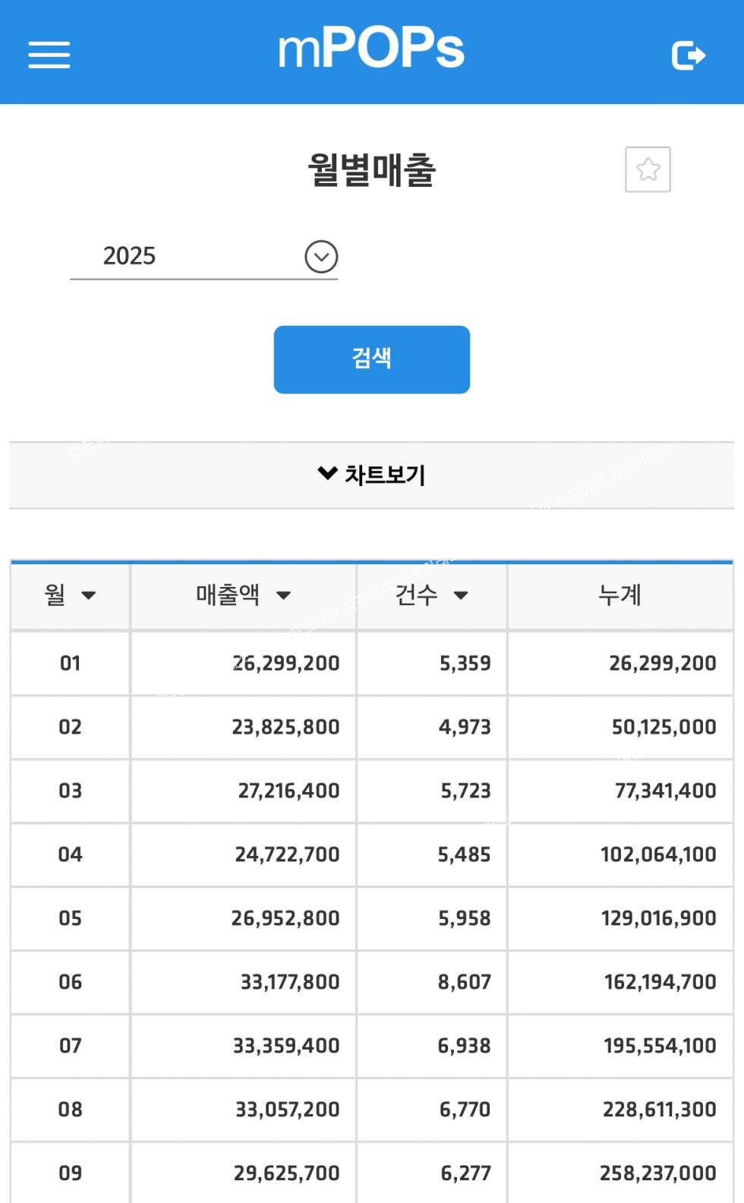Select the month 04 row label
This screenshot has width=744, height=1203.
[x=70, y=854]
